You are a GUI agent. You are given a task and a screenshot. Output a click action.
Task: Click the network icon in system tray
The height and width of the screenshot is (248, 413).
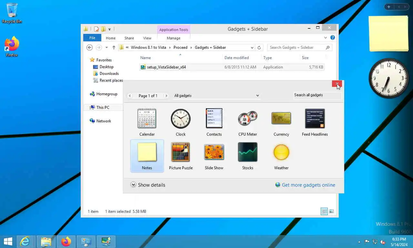(375, 242)
